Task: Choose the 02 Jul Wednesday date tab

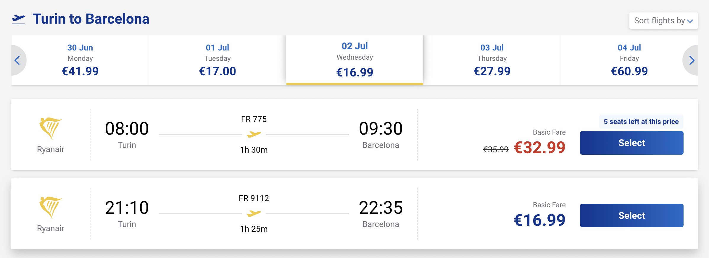Action: point(354,60)
